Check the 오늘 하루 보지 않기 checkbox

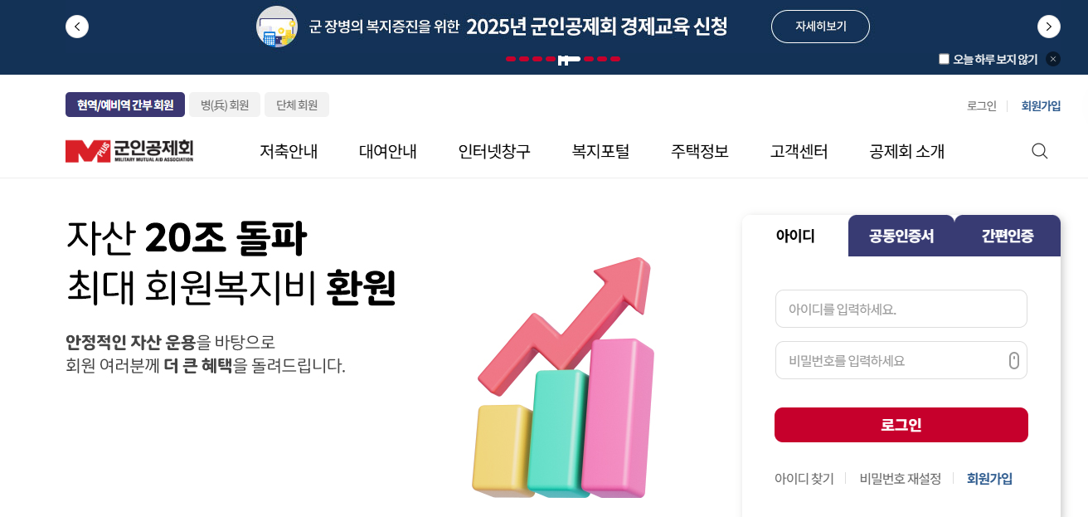point(943,58)
